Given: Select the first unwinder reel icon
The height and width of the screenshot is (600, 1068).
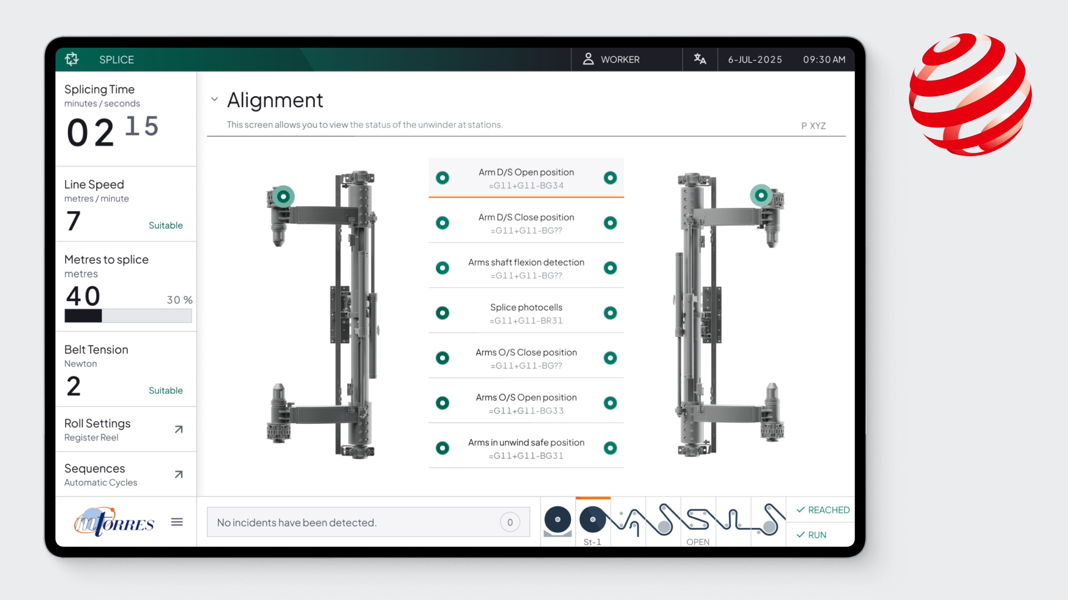Looking at the screenshot, I should tap(557, 522).
